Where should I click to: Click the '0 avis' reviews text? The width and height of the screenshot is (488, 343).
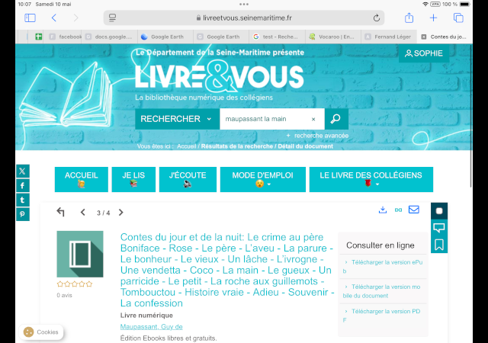pos(64,296)
